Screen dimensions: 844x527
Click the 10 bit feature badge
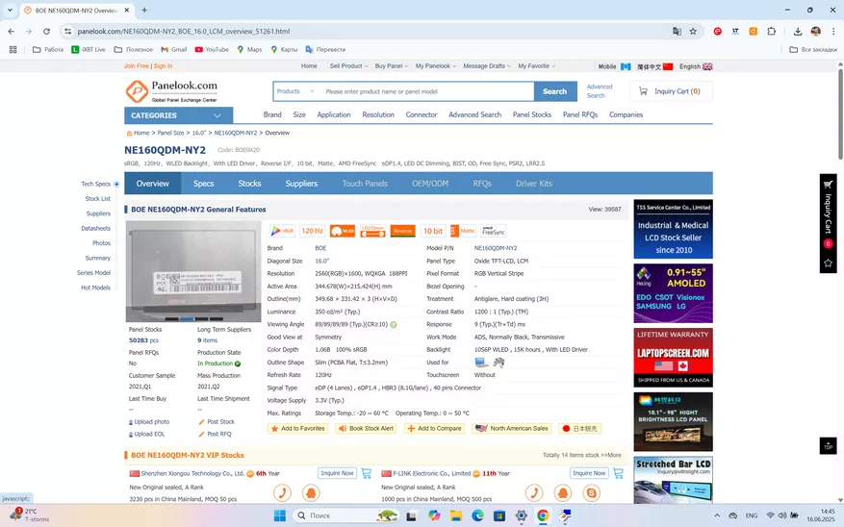click(432, 231)
